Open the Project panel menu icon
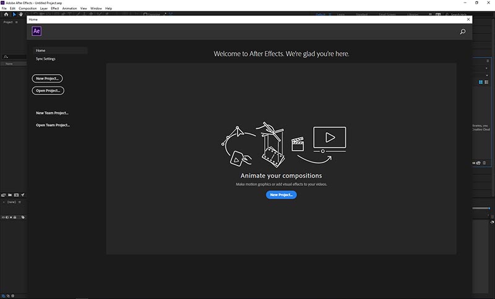The width and height of the screenshot is (495, 299). click(17, 22)
